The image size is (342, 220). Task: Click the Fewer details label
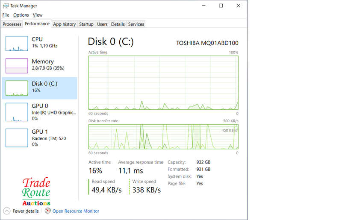(26, 211)
